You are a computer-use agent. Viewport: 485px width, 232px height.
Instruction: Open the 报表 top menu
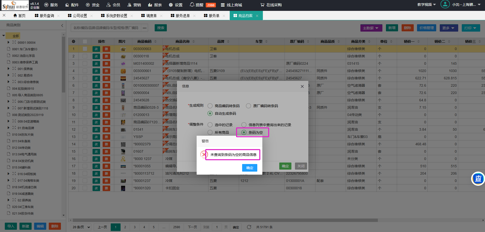tap(155, 5)
